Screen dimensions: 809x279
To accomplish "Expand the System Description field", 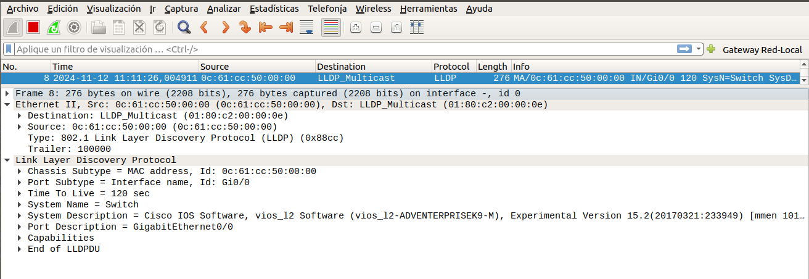I will 20,215.
